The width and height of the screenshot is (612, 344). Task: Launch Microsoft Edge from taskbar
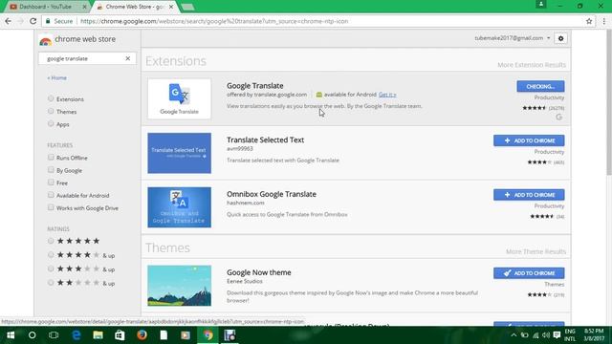[x=76, y=335]
